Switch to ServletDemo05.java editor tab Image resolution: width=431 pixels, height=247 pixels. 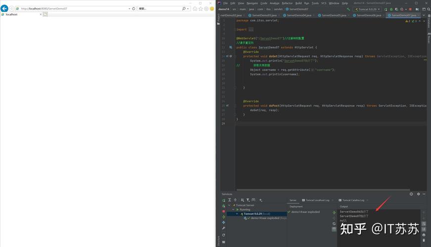pos(336,15)
